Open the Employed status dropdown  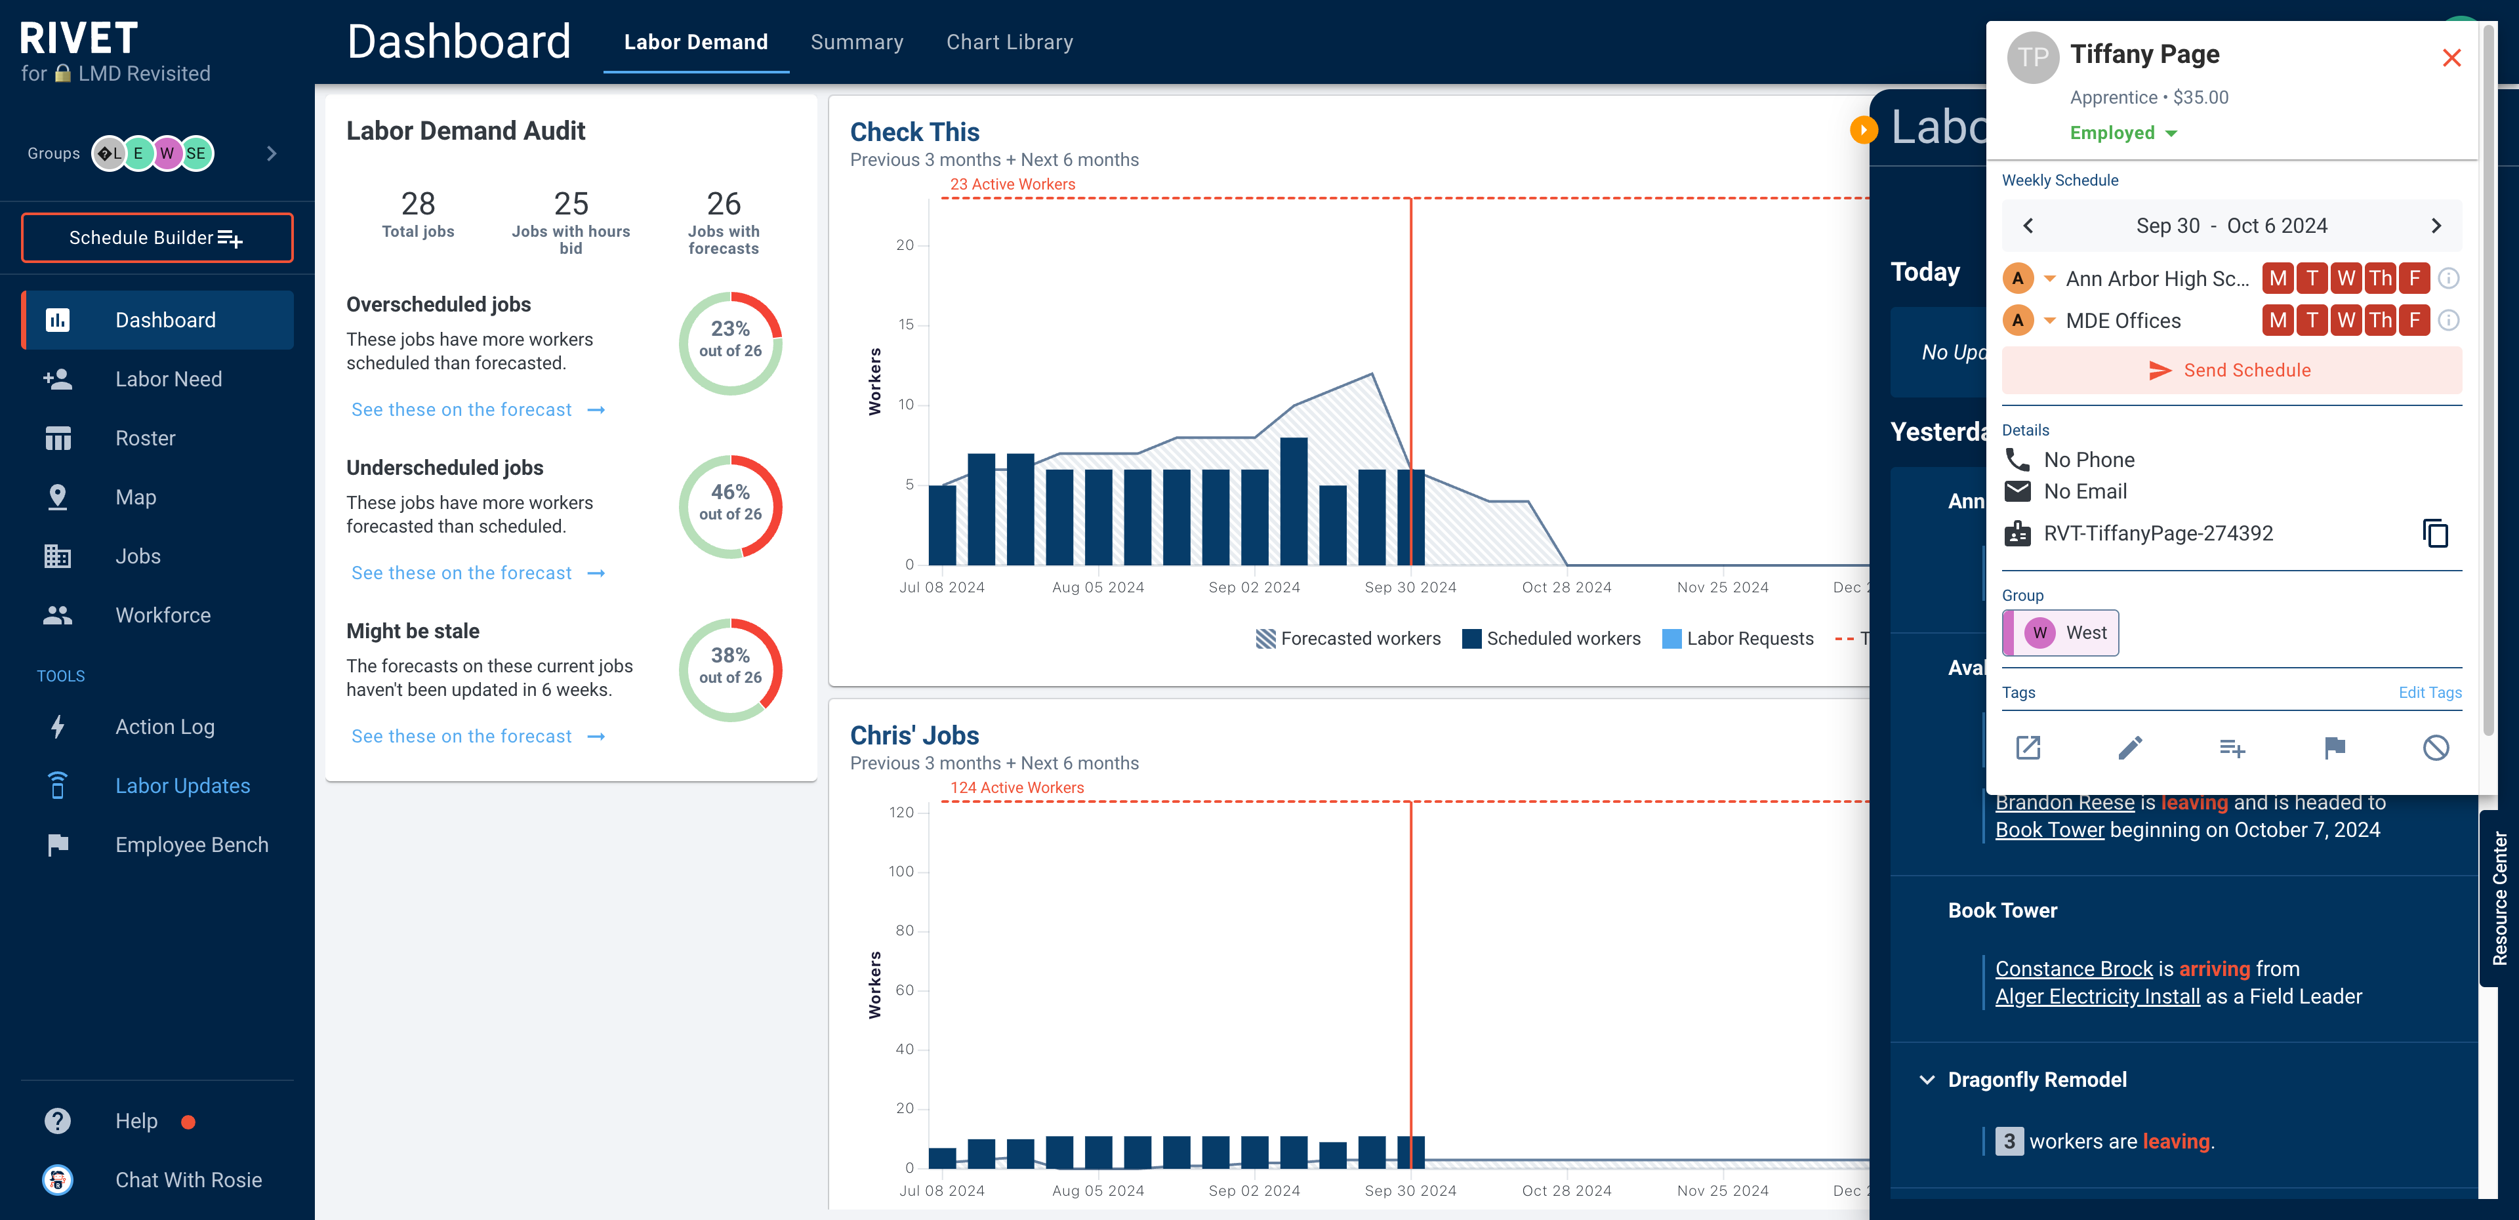(x=2124, y=133)
